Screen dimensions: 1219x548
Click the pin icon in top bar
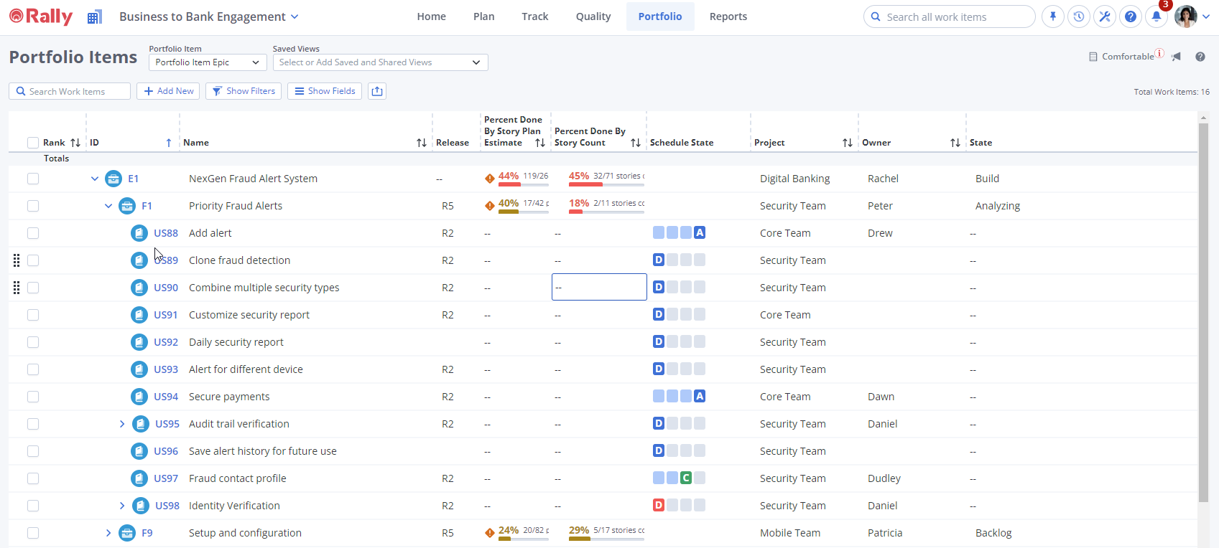(1052, 16)
